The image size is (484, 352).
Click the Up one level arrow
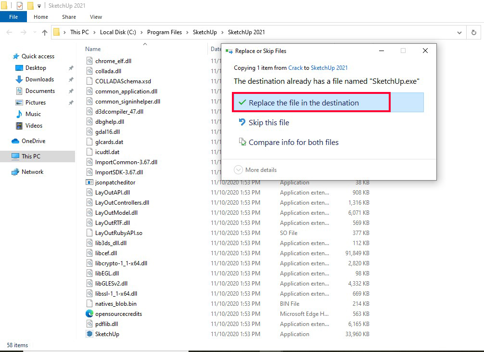tap(45, 32)
